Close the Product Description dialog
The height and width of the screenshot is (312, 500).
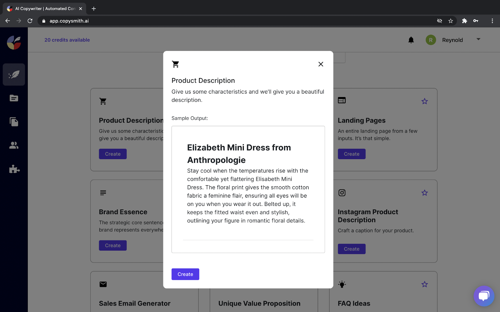coord(321,64)
